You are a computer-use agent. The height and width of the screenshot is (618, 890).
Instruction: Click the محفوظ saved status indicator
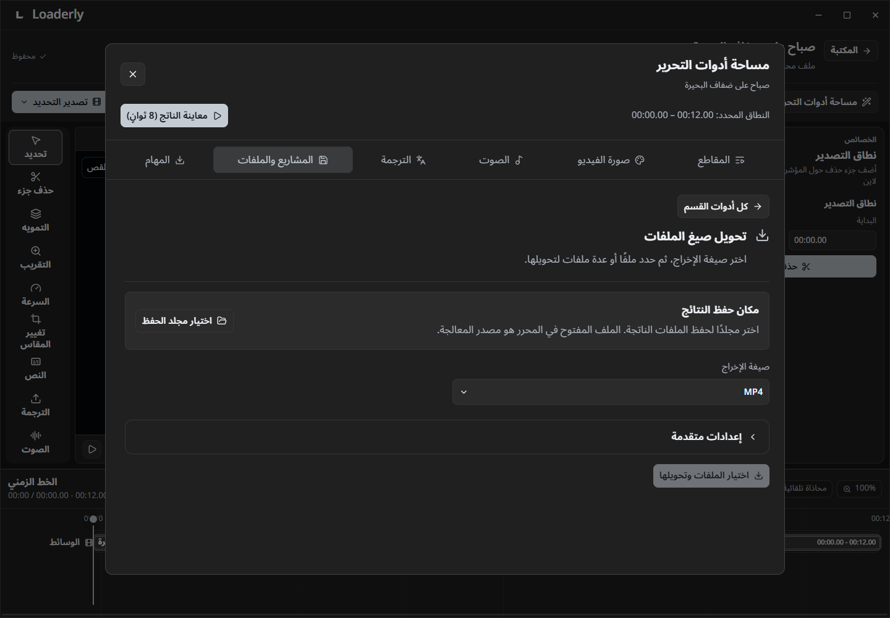pos(29,56)
